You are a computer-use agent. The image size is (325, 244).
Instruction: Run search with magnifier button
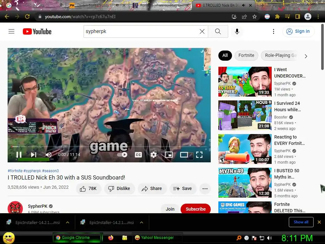pos(218,31)
